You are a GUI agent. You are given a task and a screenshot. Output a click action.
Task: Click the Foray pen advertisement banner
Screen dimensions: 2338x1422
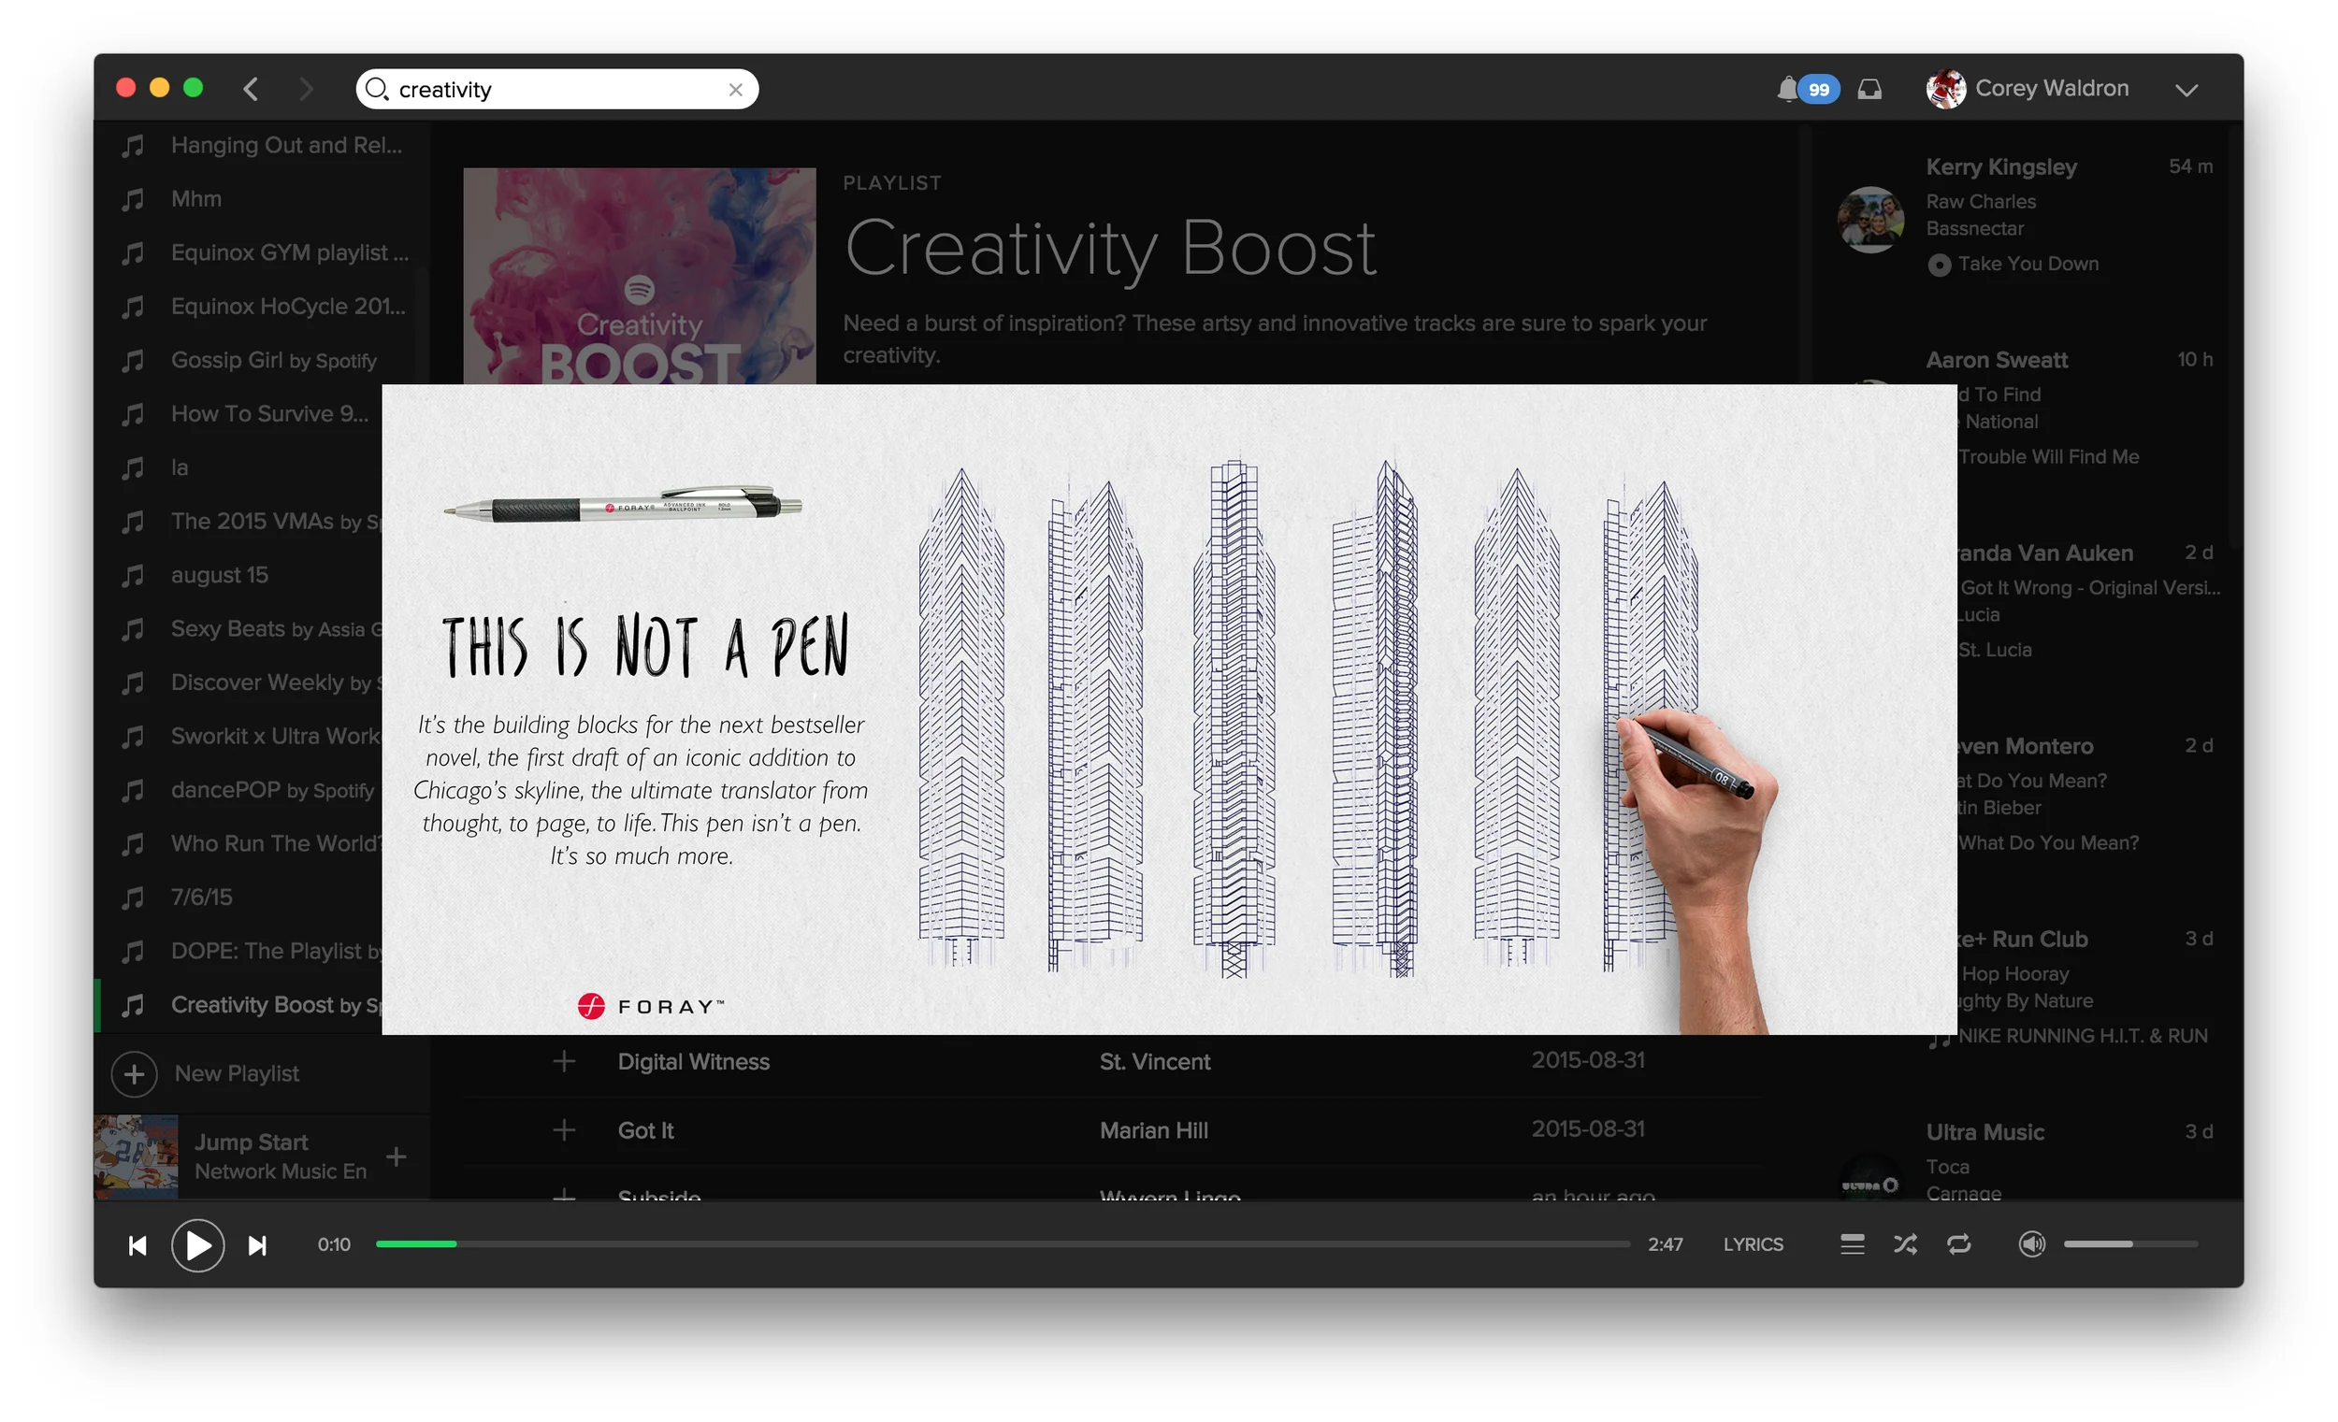(x=1169, y=710)
